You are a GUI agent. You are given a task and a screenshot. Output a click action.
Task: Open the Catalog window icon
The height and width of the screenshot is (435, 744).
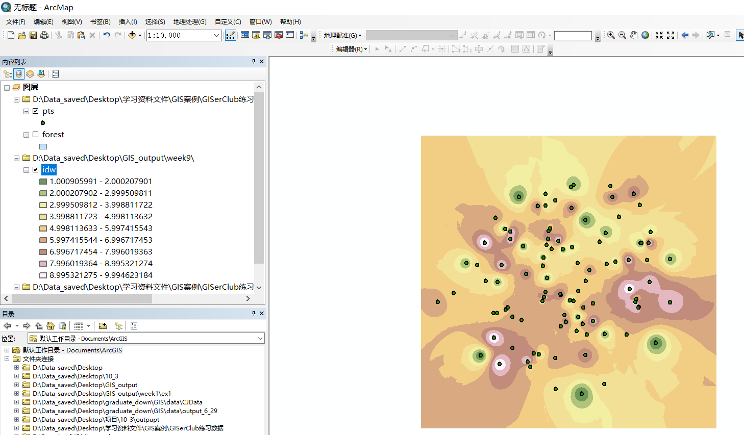[x=256, y=35]
